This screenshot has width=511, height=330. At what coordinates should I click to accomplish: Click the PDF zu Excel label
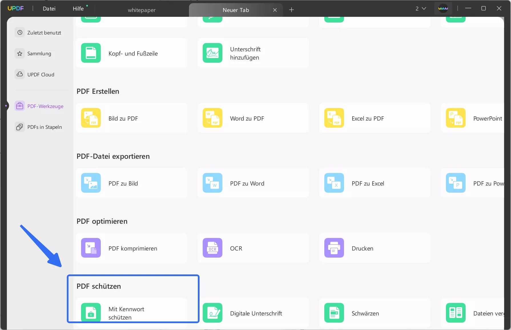pos(368,183)
